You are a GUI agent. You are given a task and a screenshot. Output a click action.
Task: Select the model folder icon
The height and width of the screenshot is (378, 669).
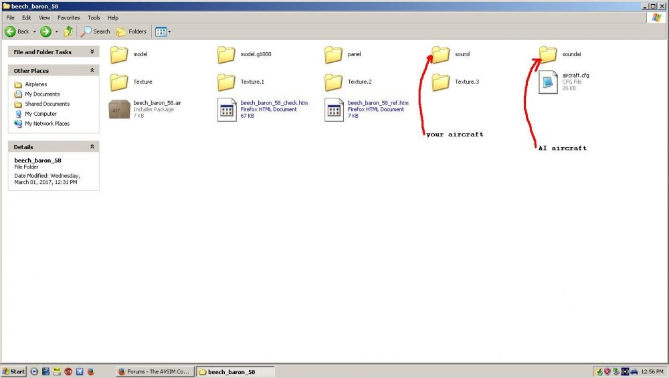coord(119,55)
